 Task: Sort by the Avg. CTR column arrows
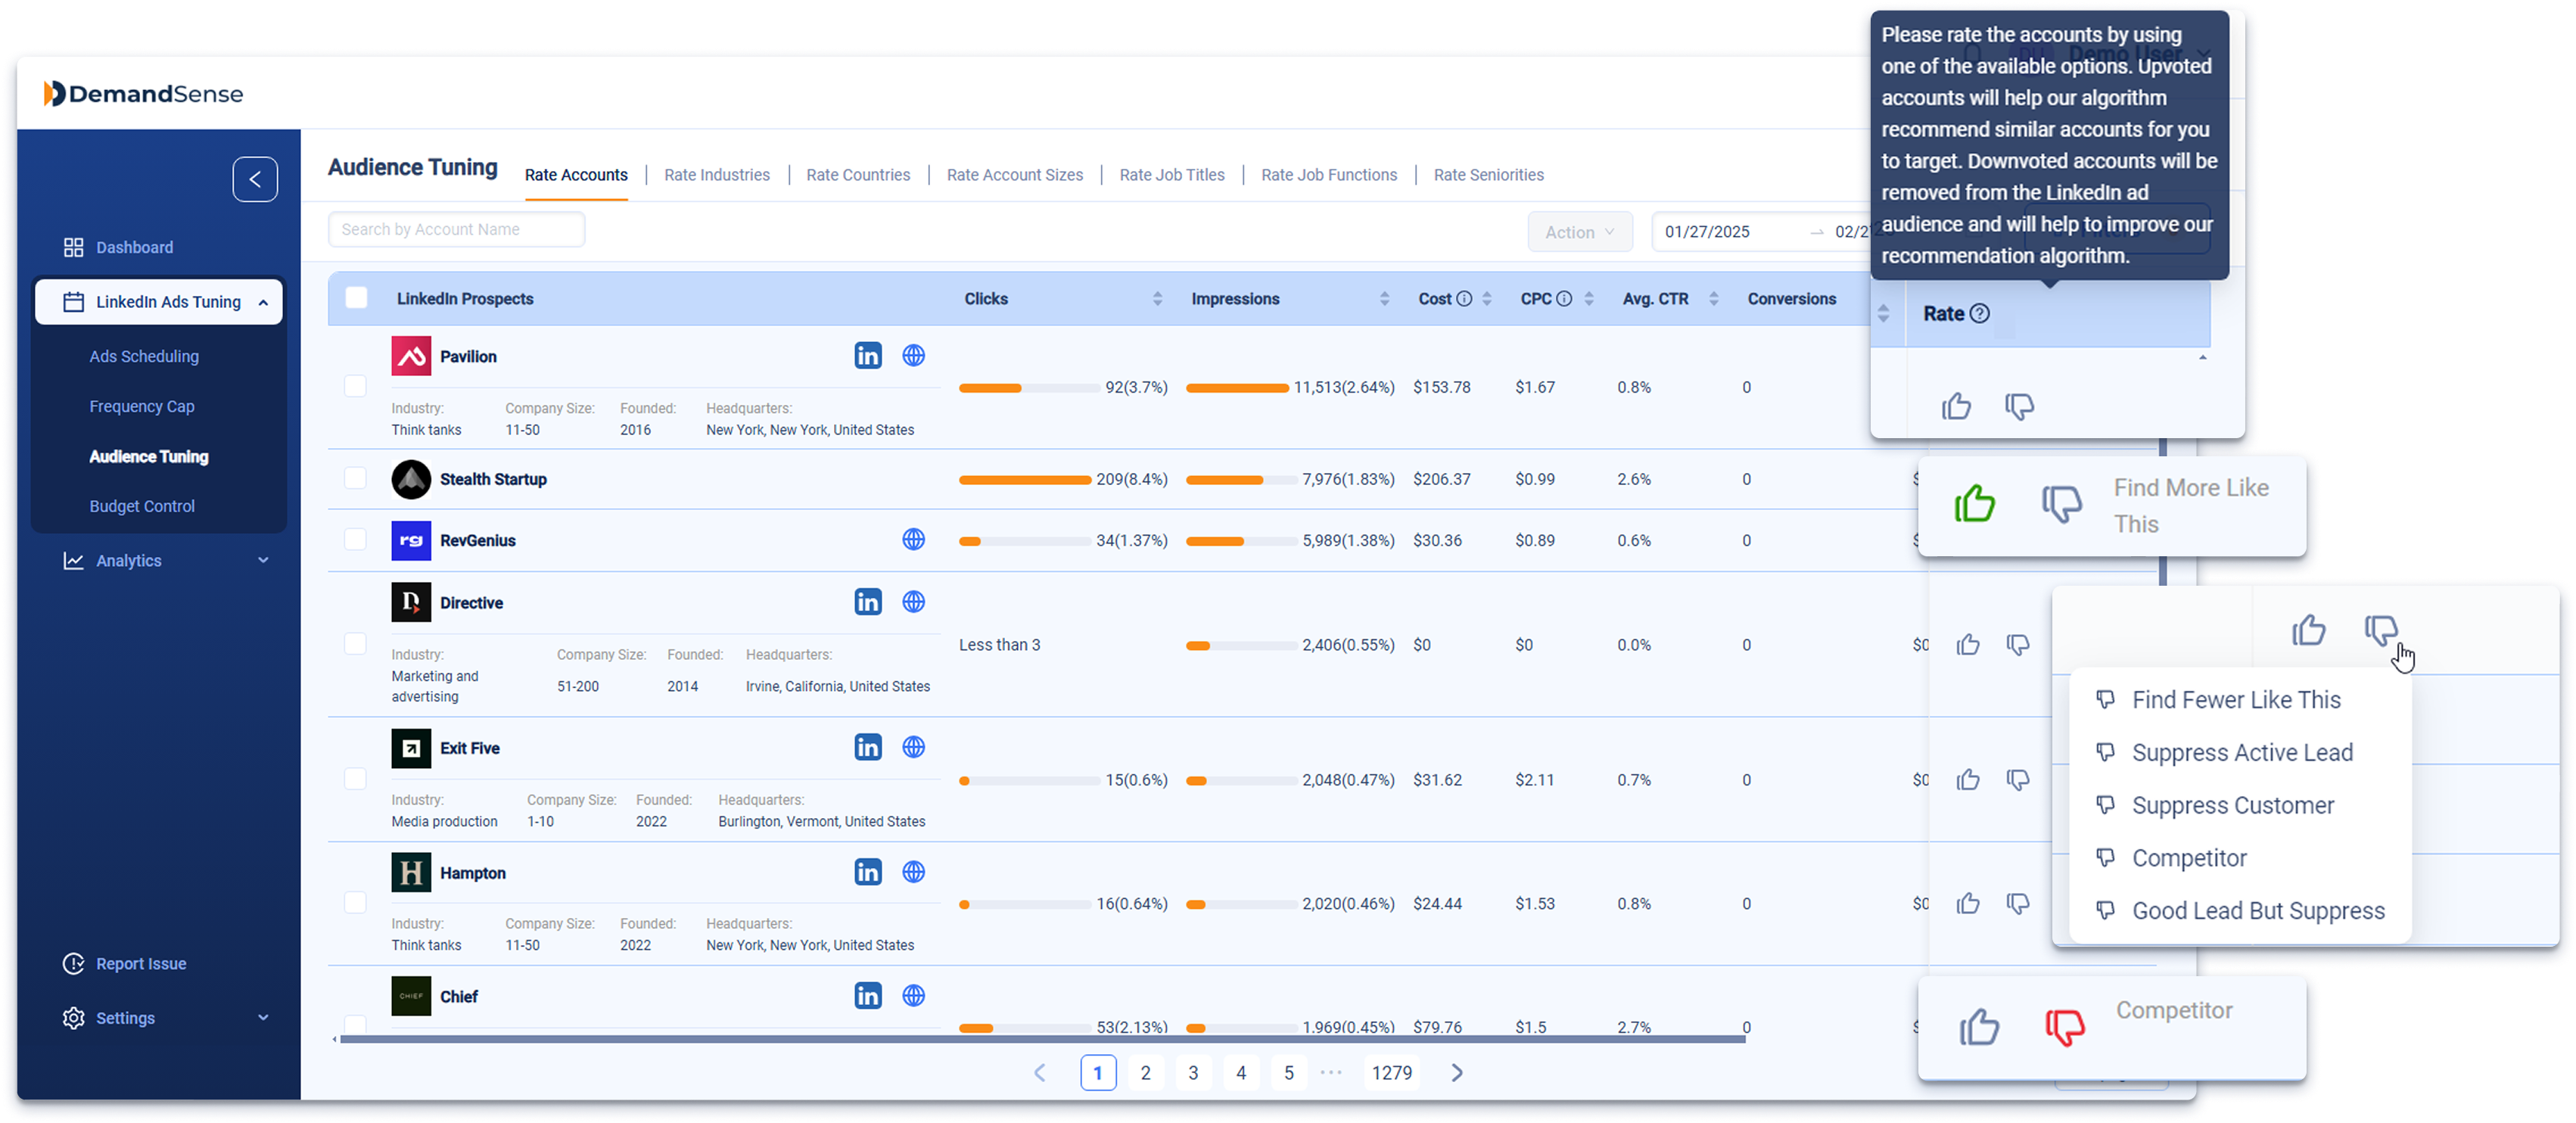click(1714, 298)
